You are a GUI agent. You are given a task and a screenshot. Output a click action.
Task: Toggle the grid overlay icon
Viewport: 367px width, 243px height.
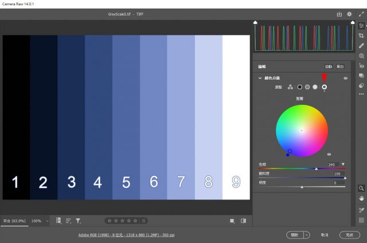click(x=361, y=220)
